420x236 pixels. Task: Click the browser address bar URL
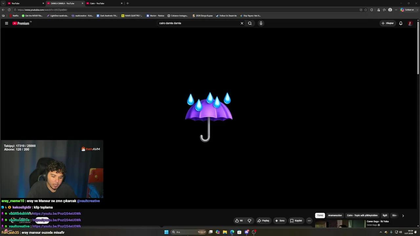tap(42, 10)
